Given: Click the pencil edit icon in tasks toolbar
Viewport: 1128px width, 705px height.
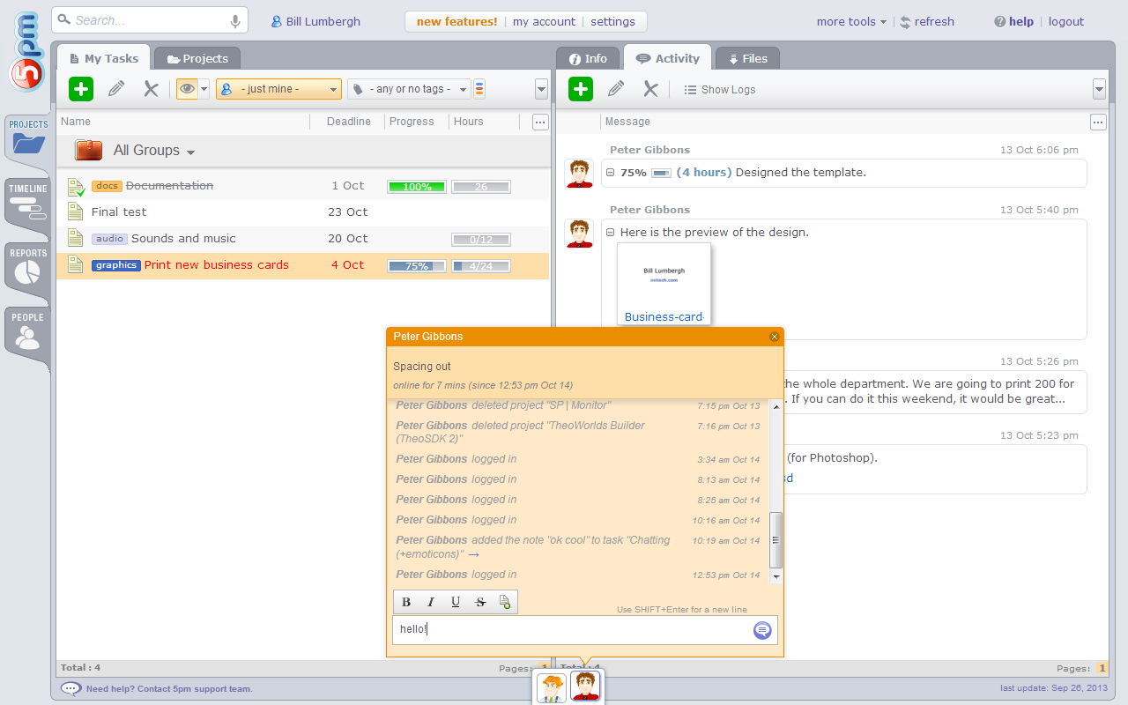Looking at the screenshot, I should point(116,89).
